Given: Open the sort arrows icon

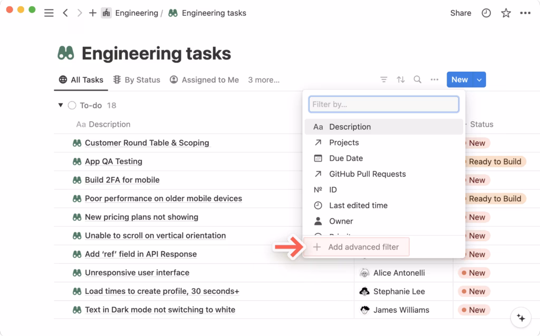Looking at the screenshot, I should (401, 80).
